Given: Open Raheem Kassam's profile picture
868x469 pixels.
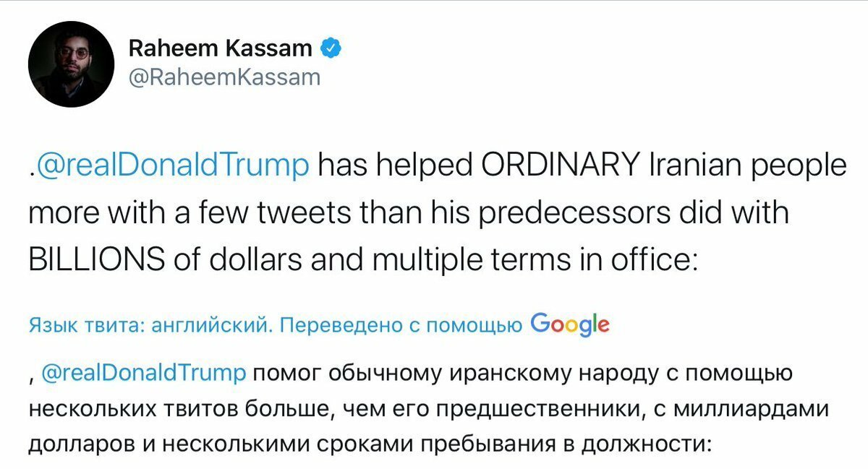Looking at the screenshot, I should pos(71,64).
